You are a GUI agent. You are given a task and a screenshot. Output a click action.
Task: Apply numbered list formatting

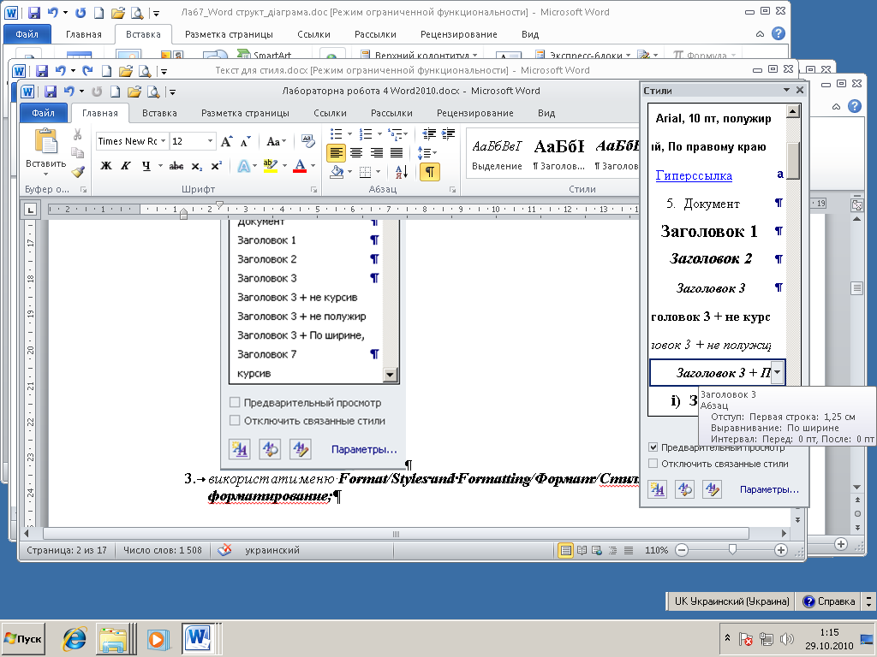click(366, 134)
